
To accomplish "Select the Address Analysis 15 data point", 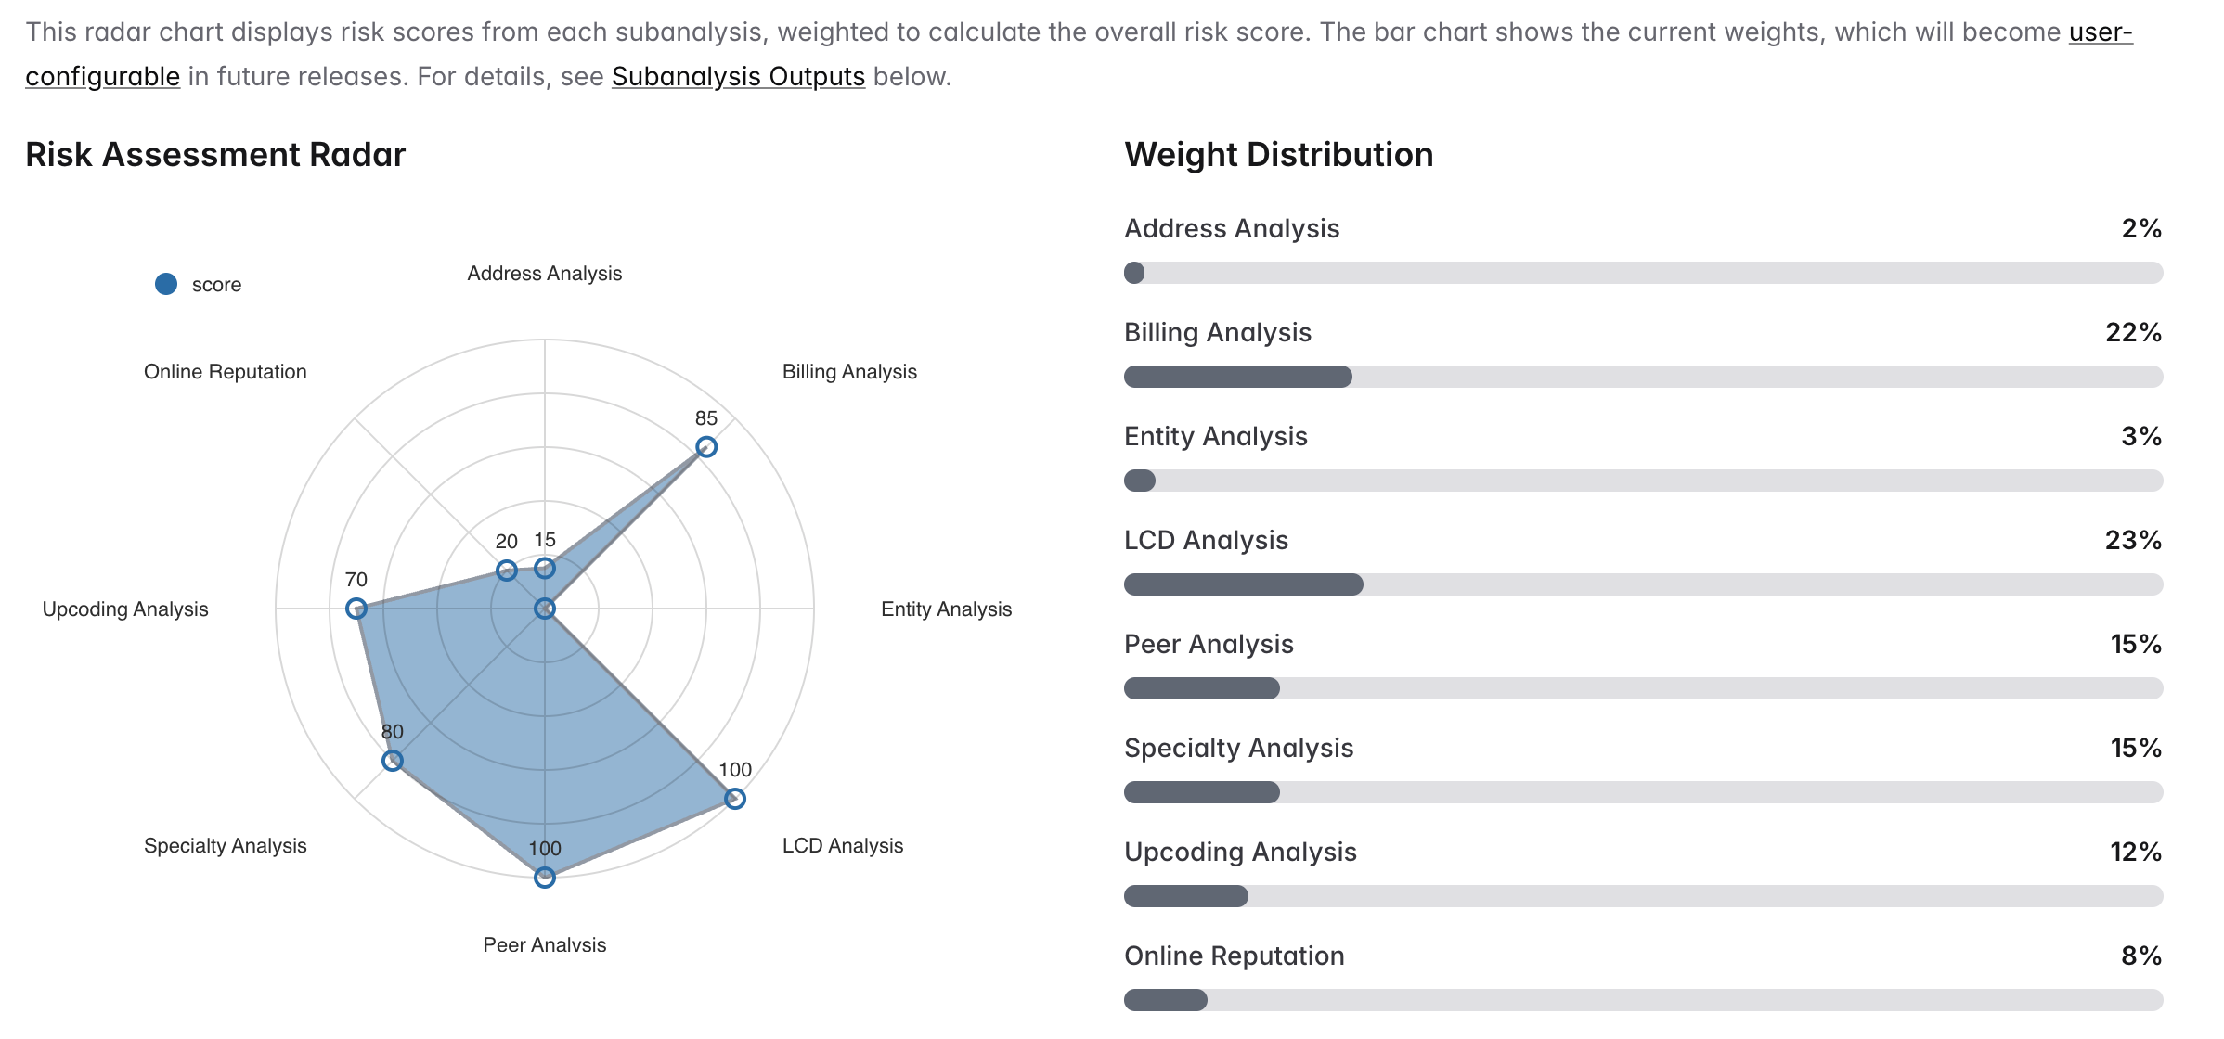I will click(545, 568).
